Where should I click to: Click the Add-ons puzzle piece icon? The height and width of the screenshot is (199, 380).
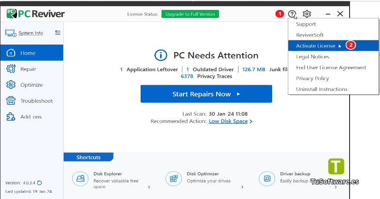pyautogui.click(x=10, y=117)
